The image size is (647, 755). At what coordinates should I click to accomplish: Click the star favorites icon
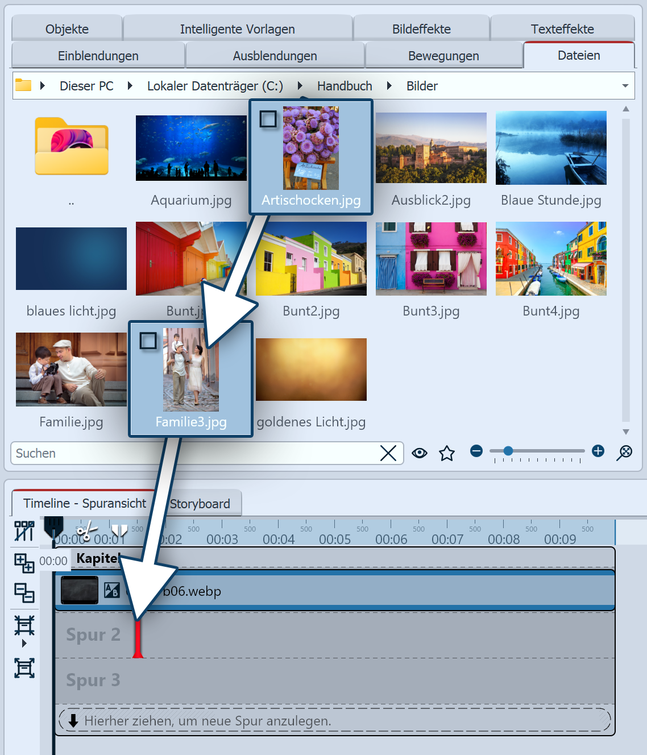447,453
